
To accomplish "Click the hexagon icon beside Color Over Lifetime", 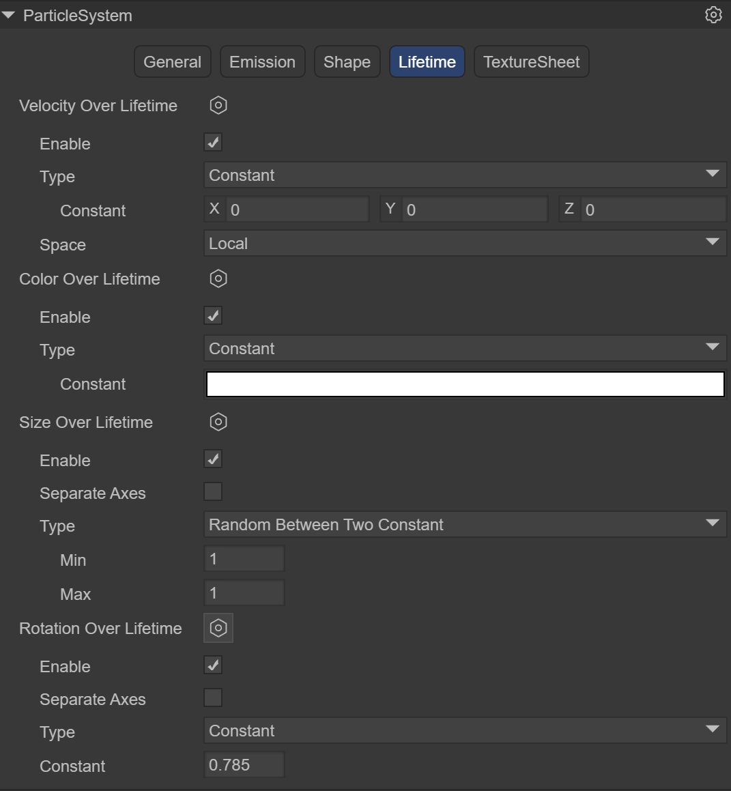I will coord(218,278).
